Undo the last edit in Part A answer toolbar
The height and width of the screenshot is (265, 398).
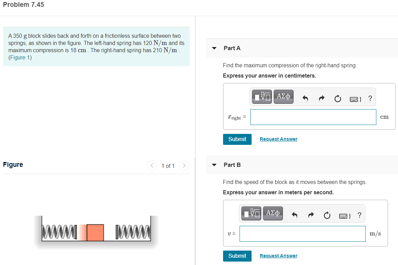pos(305,98)
